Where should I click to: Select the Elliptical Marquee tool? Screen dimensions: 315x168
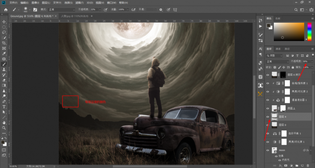pyautogui.click(x=4, y=27)
